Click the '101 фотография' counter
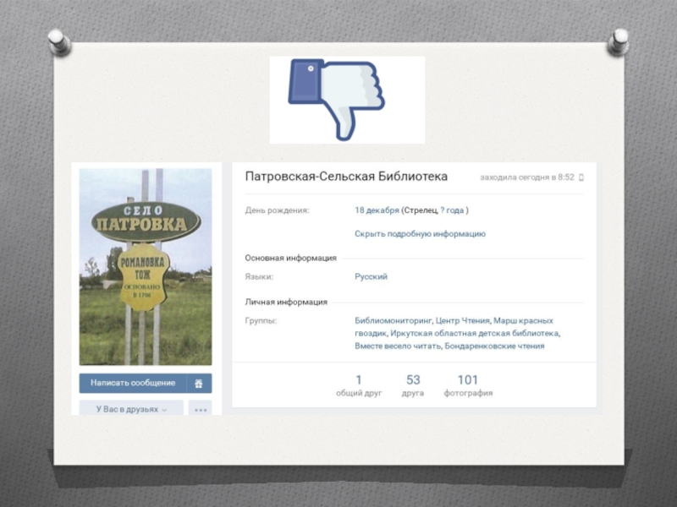 click(x=468, y=385)
